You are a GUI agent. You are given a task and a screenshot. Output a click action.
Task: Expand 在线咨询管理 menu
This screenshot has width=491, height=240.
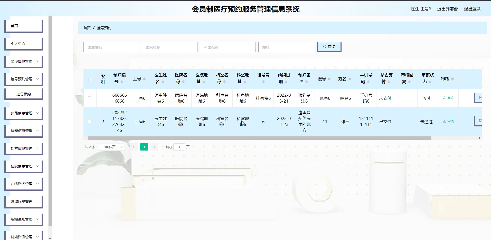coord(24,184)
